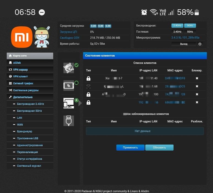
Task: Select the connected clients devices icon
Action: pos(69,103)
